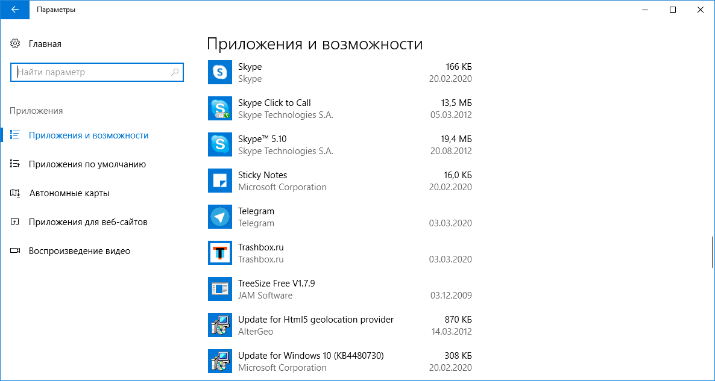Click the 05.03.2012 install date
The width and height of the screenshot is (715, 381).
pyautogui.click(x=451, y=115)
